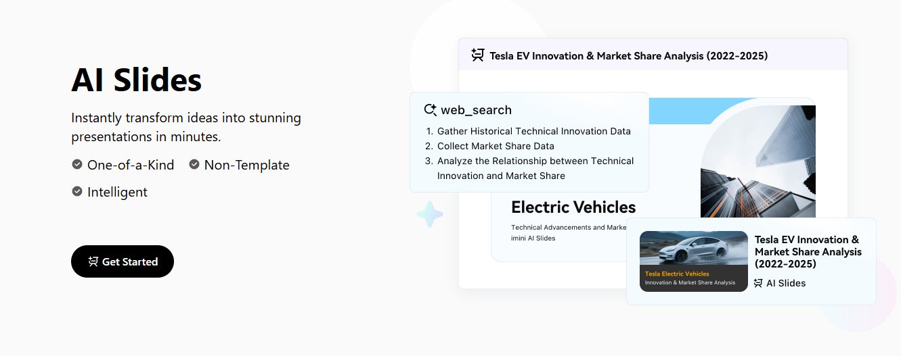The width and height of the screenshot is (901, 356).
Task: Click the Analyze the Relationship step
Action: tap(535, 168)
